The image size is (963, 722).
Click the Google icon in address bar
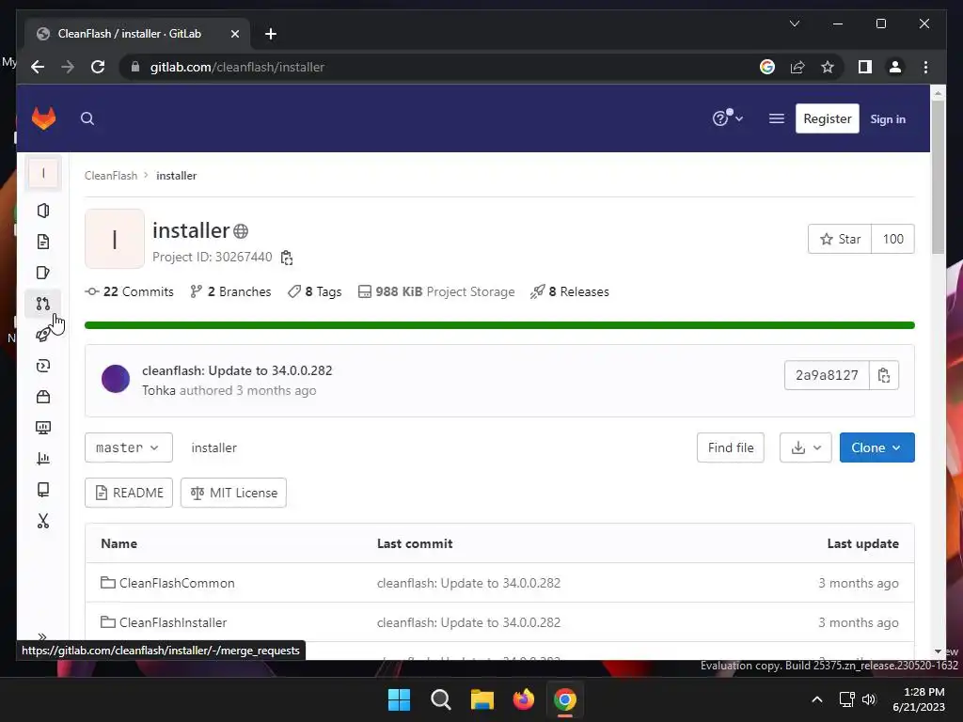pos(767,67)
